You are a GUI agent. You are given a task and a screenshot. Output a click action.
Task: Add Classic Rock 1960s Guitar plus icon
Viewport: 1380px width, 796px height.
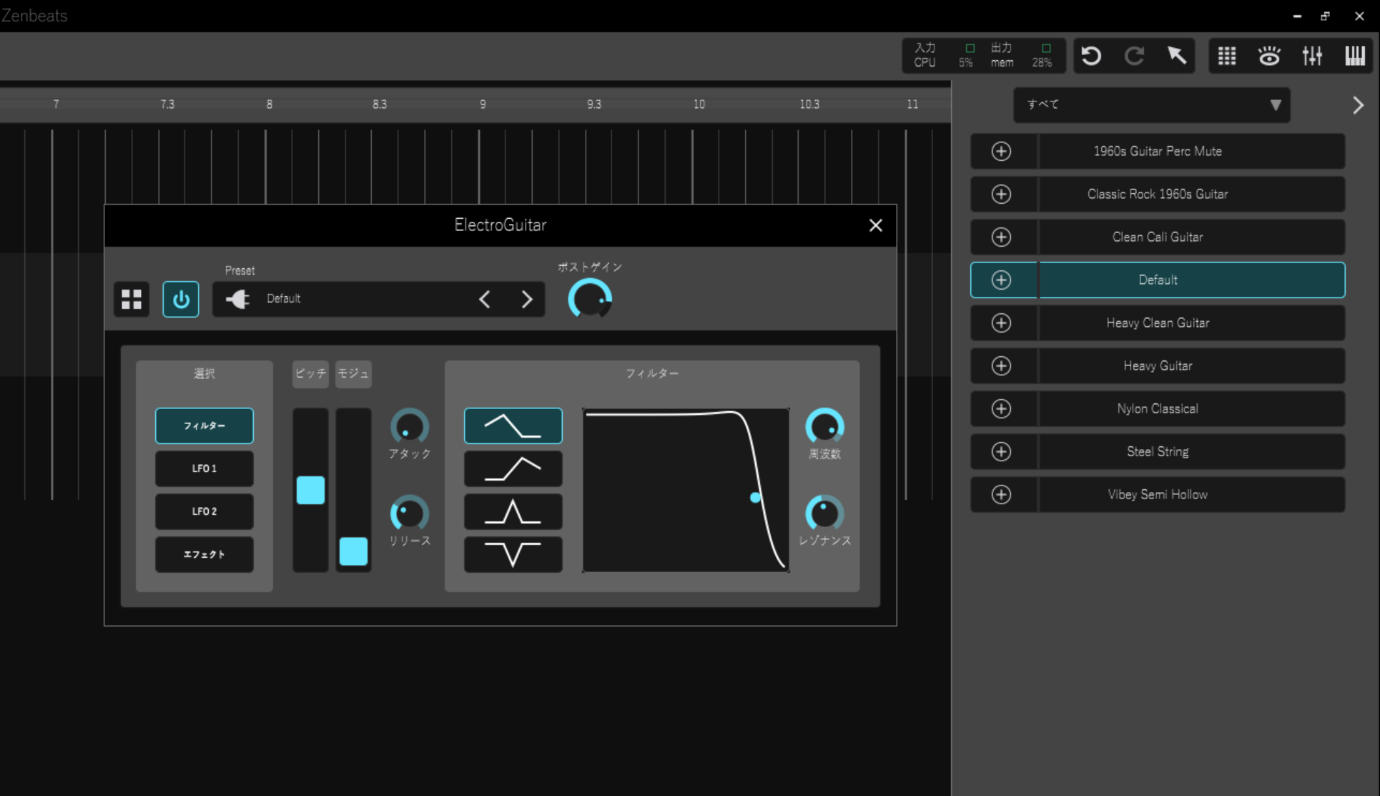pyautogui.click(x=1001, y=194)
